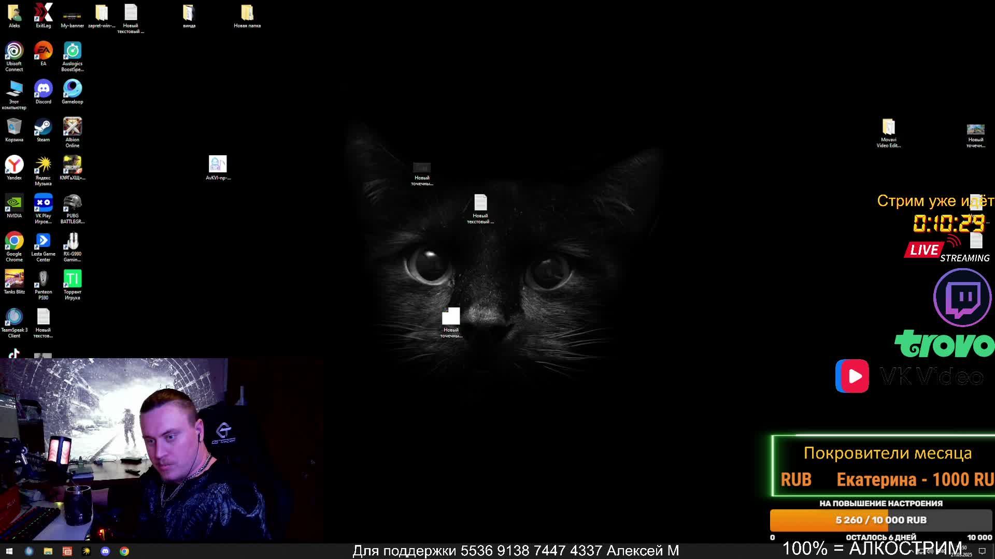This screenshot has width=995, height=559.
Task: Click the Chrome icon in the taskbar
Action: pyautogui.click(x=124, y=551)
